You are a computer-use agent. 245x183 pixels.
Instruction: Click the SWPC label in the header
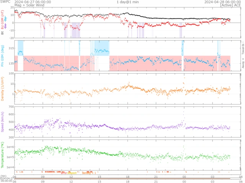point(5,2)
